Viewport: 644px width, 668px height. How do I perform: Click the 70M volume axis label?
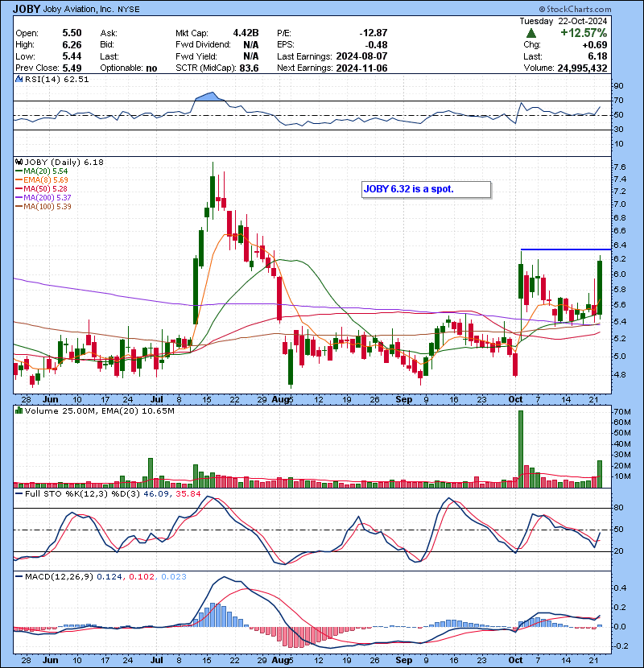point(621,412)
